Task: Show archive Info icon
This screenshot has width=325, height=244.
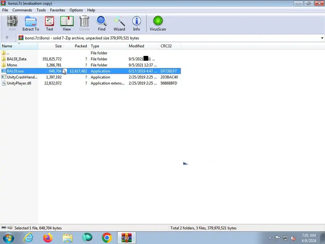Action: tap(136, 23)
